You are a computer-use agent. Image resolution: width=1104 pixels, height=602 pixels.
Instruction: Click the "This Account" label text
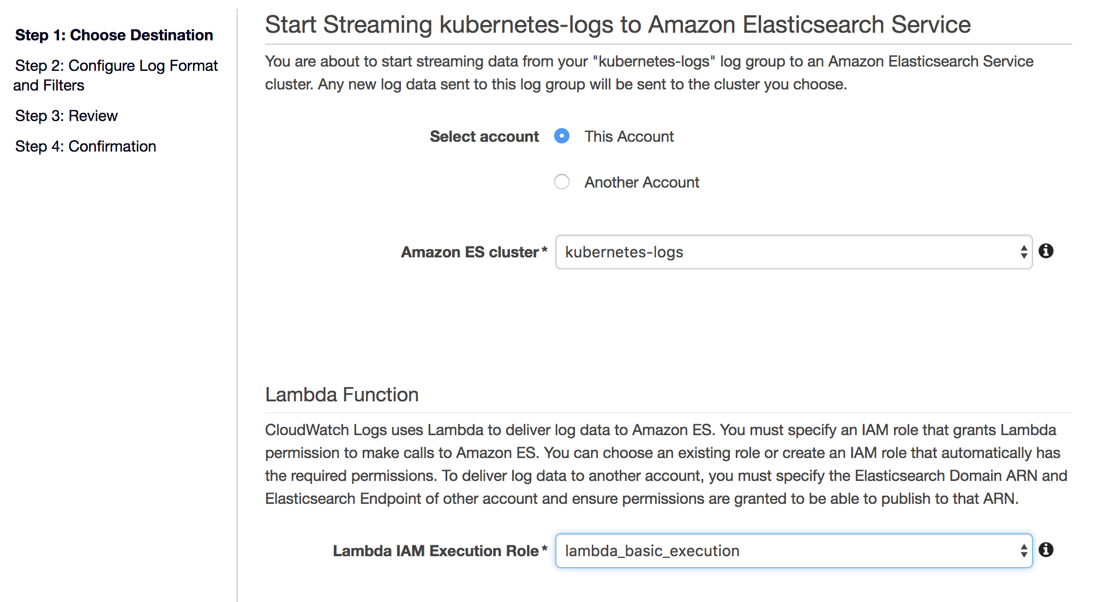[x=629, y=136]
